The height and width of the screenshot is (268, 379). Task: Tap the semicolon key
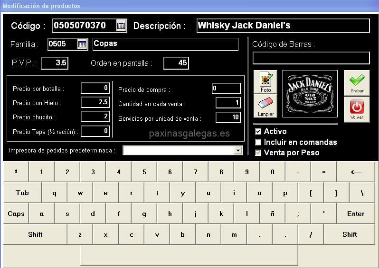click(x=298, y=214)
